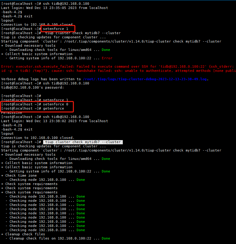Viewport: 236px width, 244px height.
Task: Click the Cleanup check files step heading
Action: click(25, 234)
